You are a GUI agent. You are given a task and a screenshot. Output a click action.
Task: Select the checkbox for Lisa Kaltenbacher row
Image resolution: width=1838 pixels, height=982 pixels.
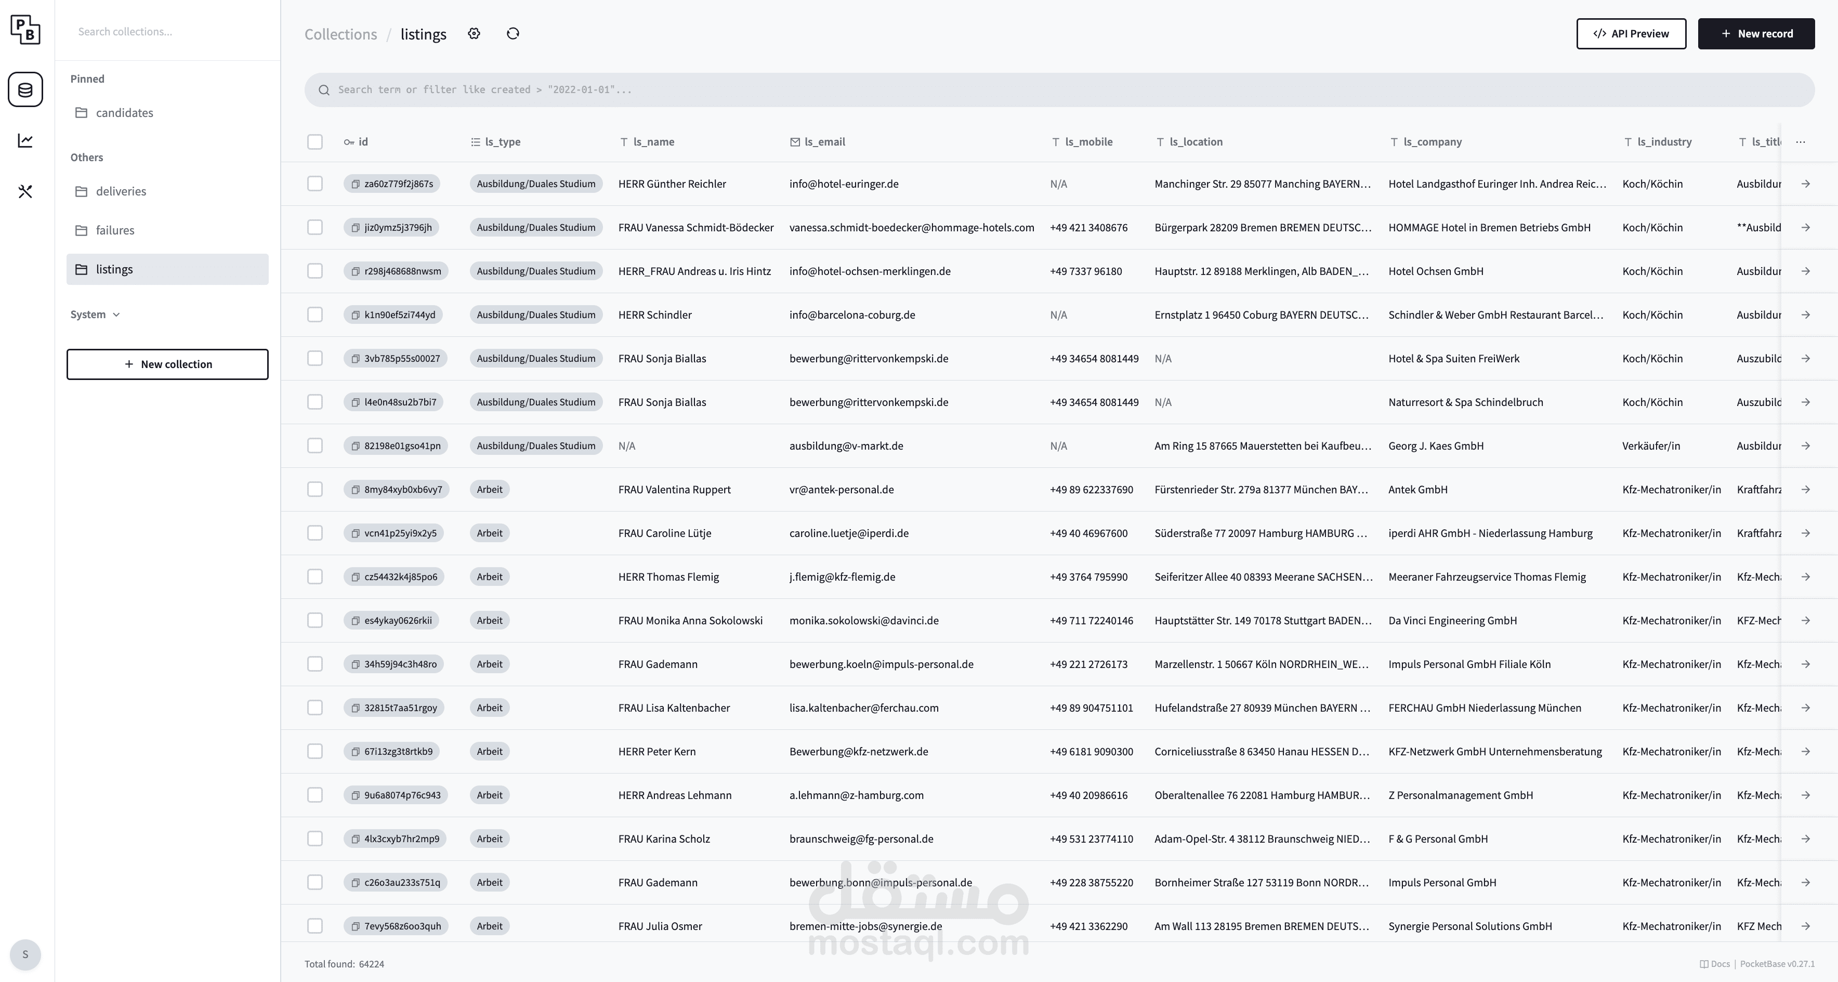(x=314, y=707)
